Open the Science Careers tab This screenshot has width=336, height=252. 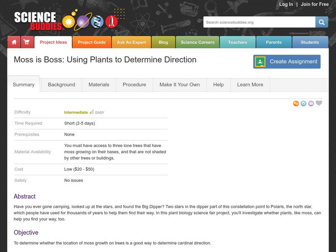pos(197,42)
